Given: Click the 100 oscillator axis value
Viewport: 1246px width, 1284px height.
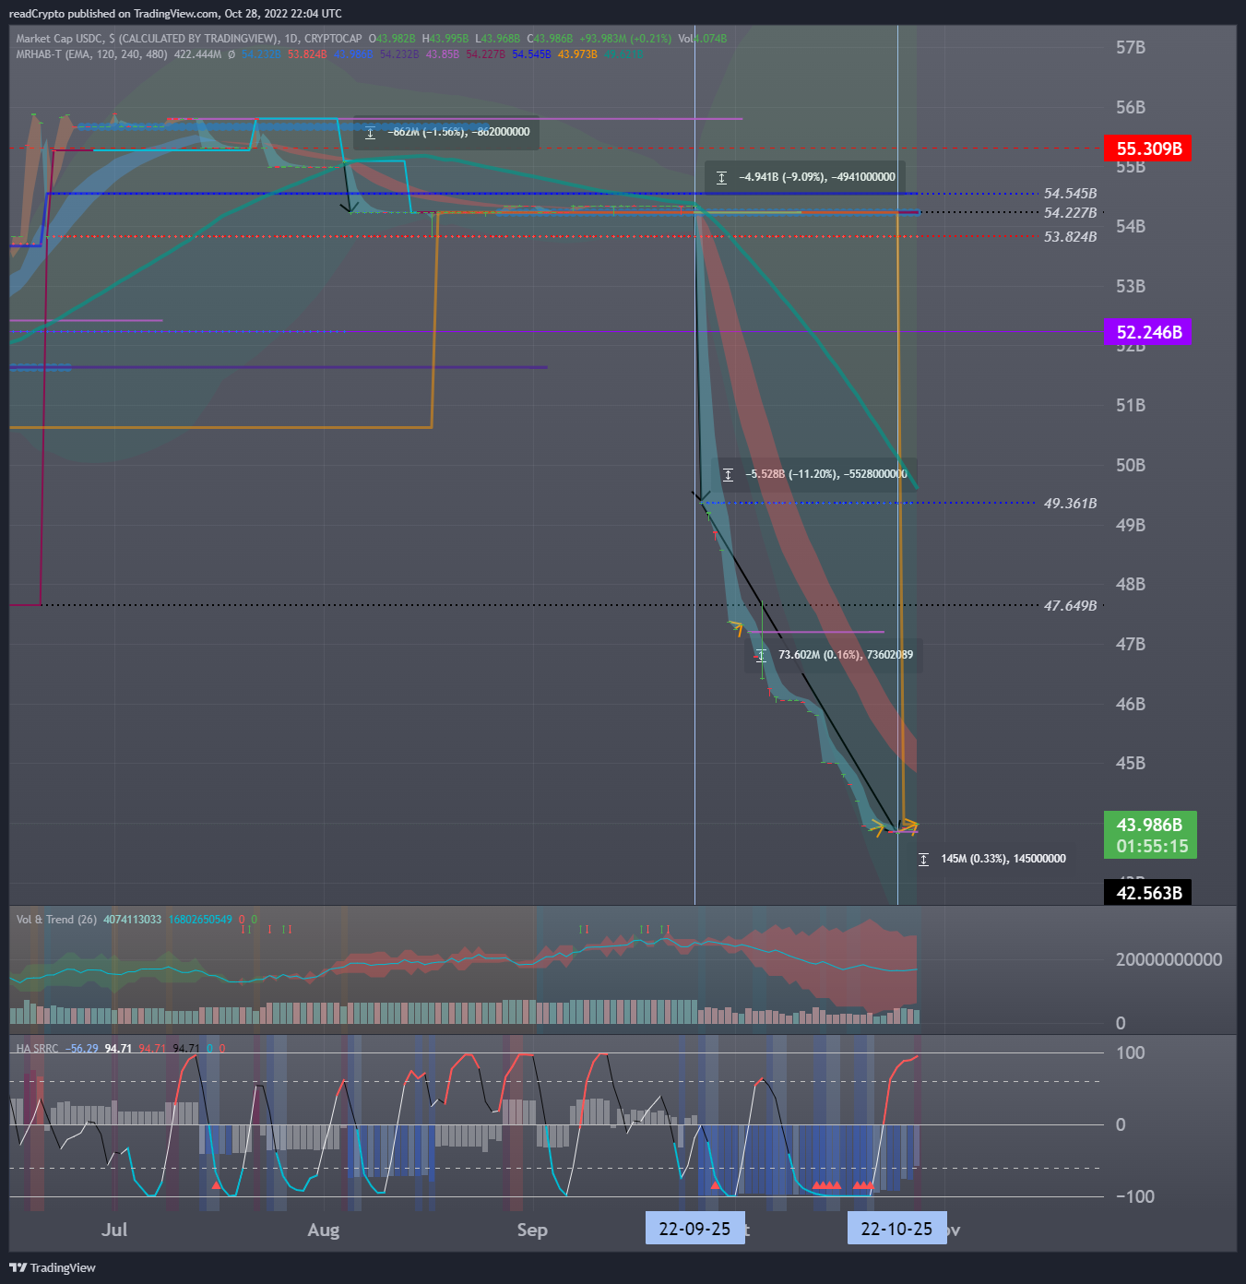Looking at the screenshot, I should 1131,1052.
